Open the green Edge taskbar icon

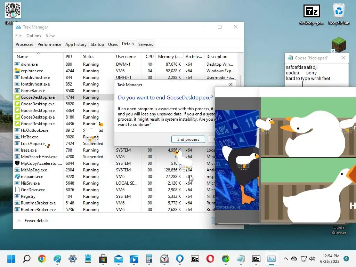pyautogui.click(x=225, y=259)
